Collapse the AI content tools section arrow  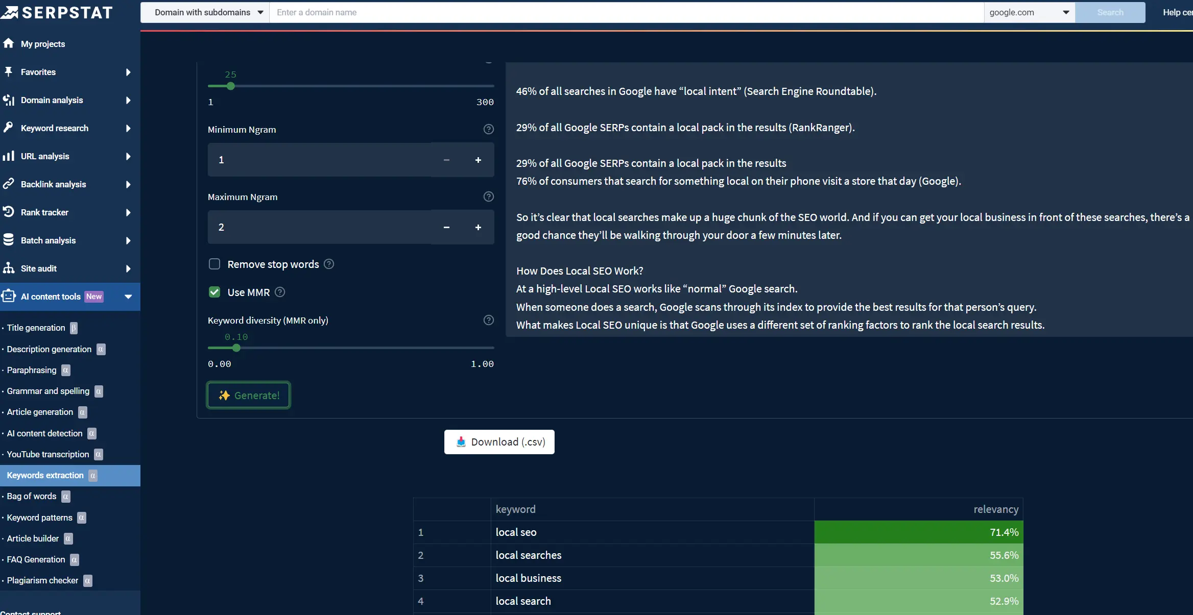128,297
